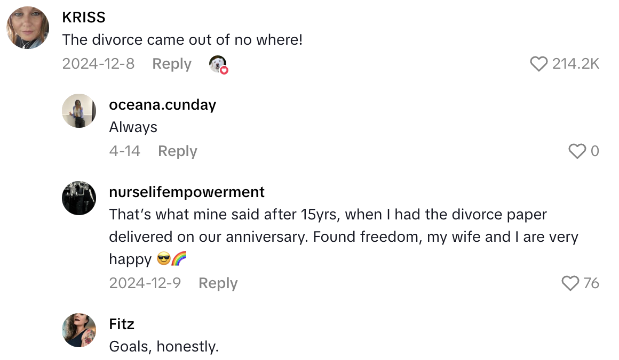Open KRISS username link
The width and height of the screenshot is (619, 360).
(x=84, y=17)
